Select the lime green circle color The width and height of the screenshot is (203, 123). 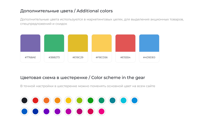(x=79, y=101)
